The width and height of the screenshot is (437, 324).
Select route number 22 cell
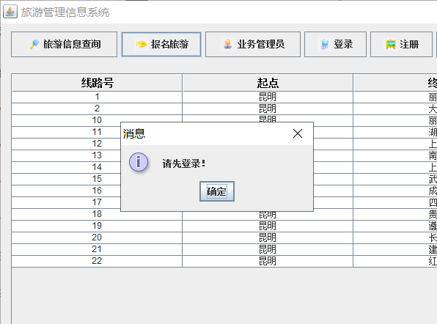pos(97,261)
